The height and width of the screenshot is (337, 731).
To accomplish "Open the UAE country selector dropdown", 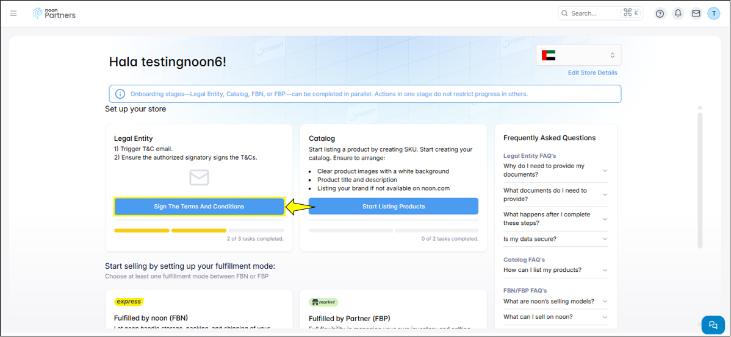I will [x=578, y=55].
